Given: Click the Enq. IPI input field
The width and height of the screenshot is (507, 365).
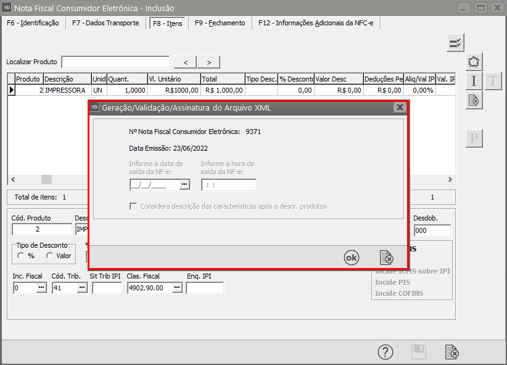Looking at the screenshot, I should [x=205, y=288].
